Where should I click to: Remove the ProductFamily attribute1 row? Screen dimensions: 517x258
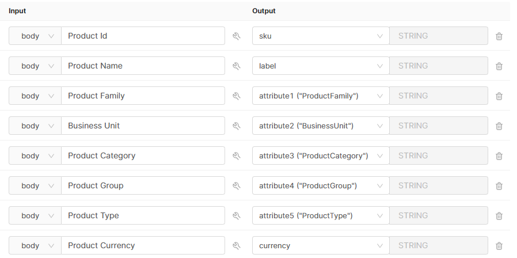pyautogui.click(x=499, y=96)
